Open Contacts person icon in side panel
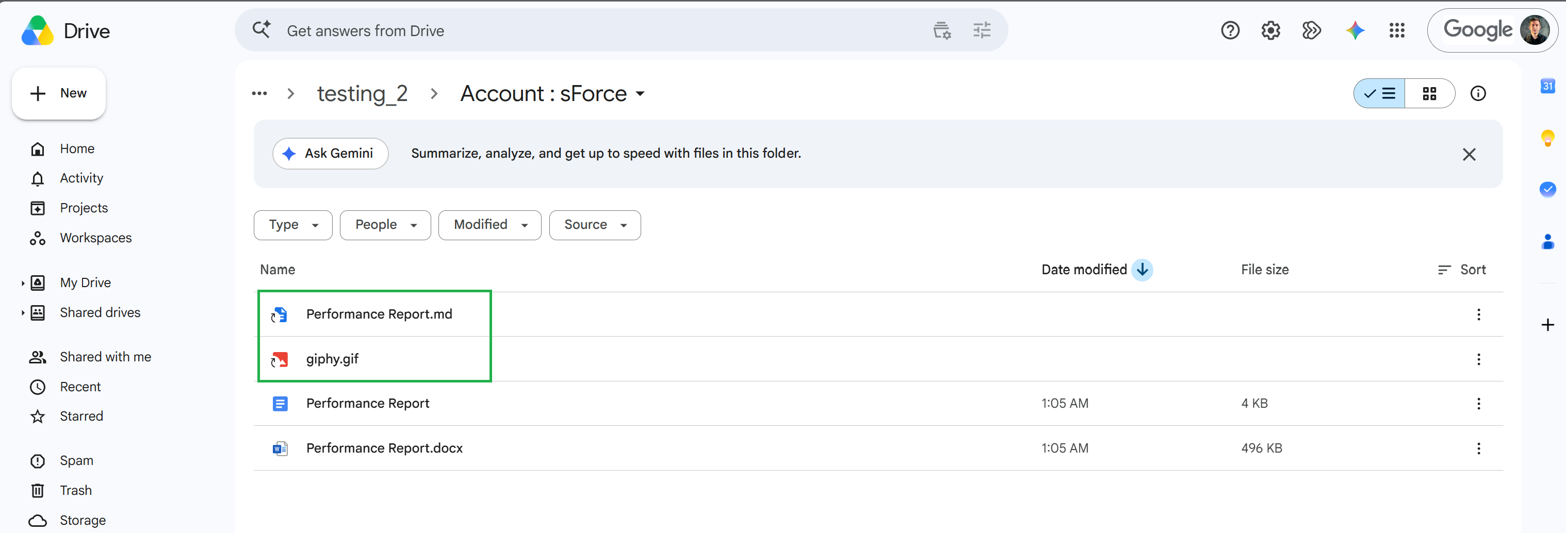The image size is (1566, 533). (x=1547, y=241)
